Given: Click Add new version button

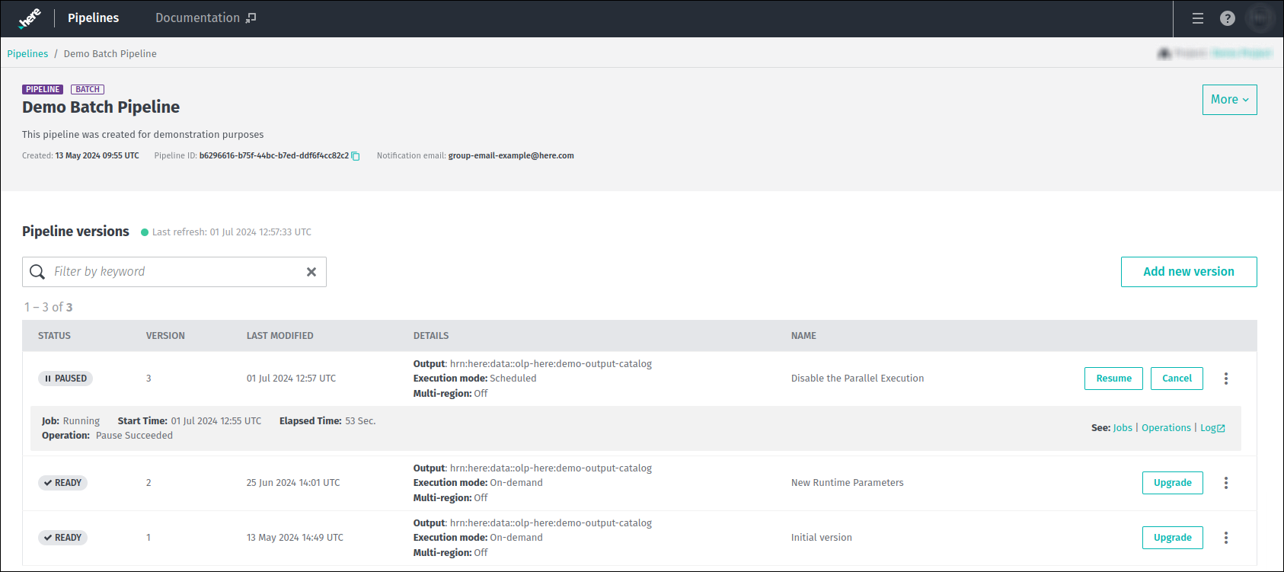Looking at the screenshot, I should click(x=1189, y=272).
